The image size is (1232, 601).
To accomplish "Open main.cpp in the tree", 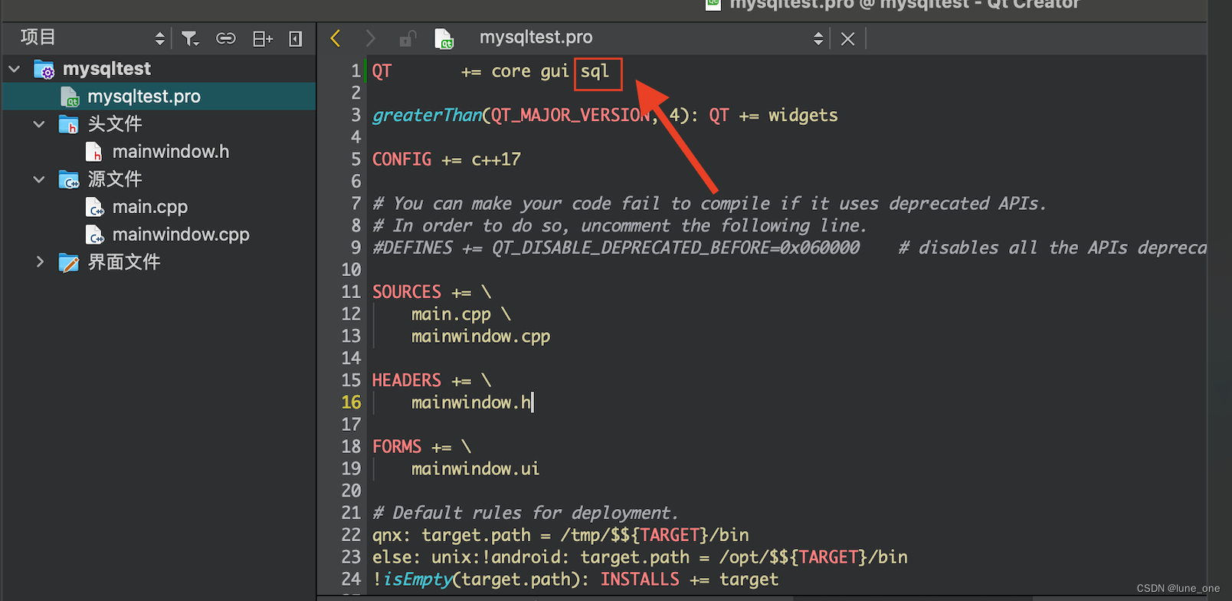I will pos(150,207).
